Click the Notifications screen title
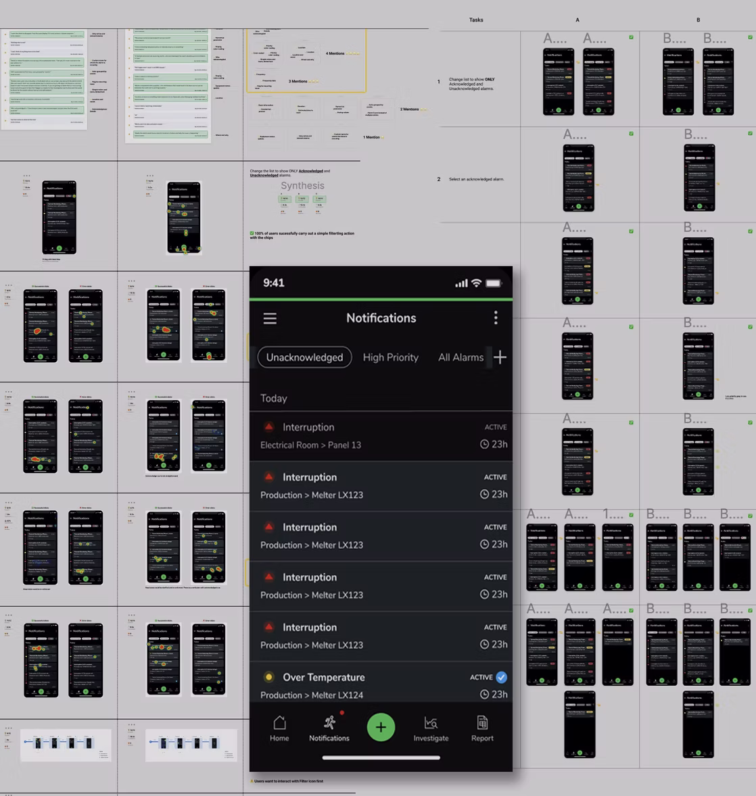This screenshot has width=756, height=796. (x=381, y=318)
